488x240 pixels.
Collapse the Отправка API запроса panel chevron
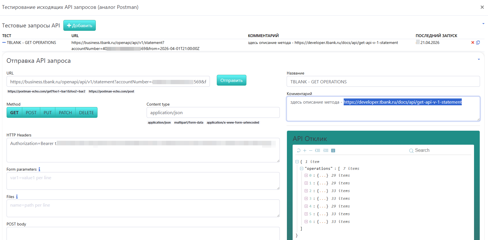[479, 59]
